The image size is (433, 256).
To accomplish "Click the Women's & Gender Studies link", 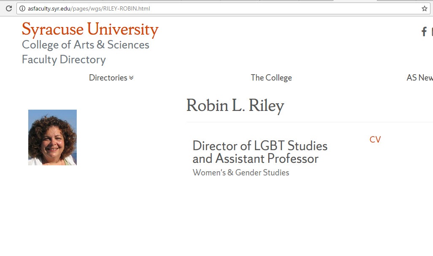I will click(241, 172).
